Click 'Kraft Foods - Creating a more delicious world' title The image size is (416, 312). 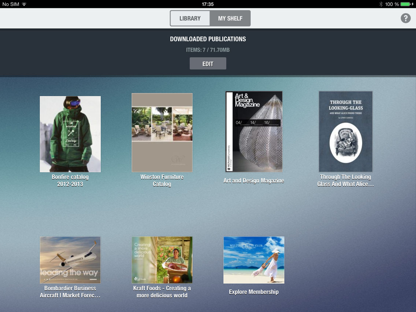tap(162, 292)
